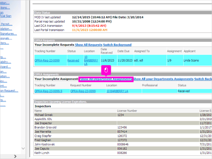The image size is (212, 159).
Task: Click the sidebar scroll-down chevron arrow
Action: pos(23,148)
